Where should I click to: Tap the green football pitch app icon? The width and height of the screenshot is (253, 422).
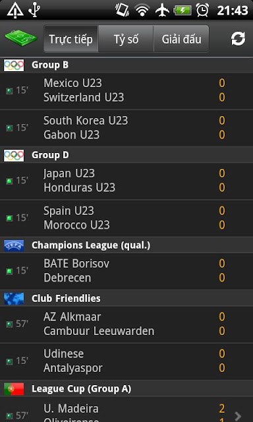coord(21,38)
